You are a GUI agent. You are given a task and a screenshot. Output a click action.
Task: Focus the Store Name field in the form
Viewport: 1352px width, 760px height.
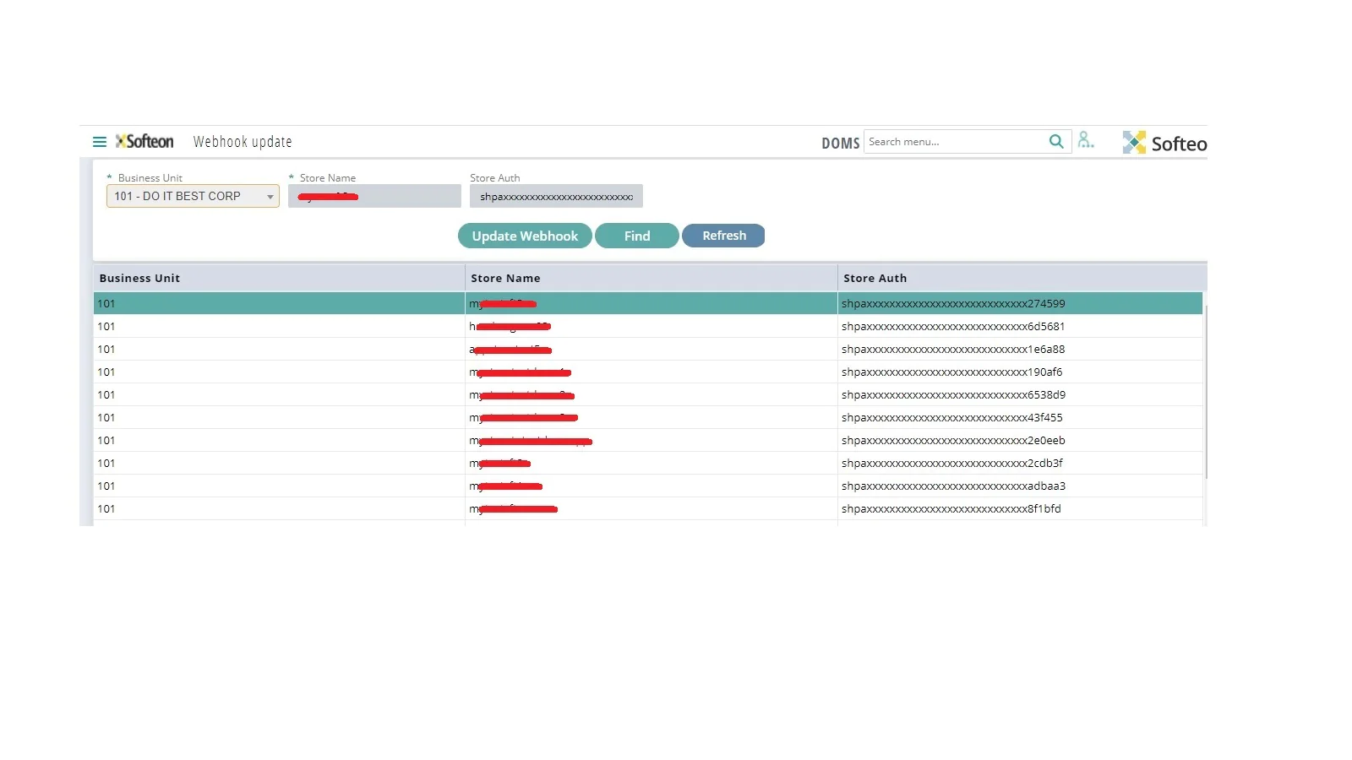[x=374, y=197]
